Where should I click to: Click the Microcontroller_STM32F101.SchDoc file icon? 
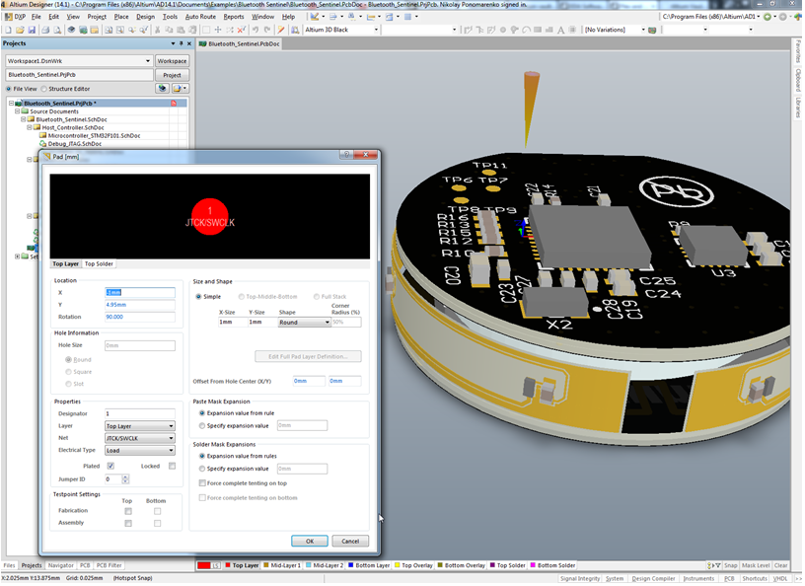(42, 135)
